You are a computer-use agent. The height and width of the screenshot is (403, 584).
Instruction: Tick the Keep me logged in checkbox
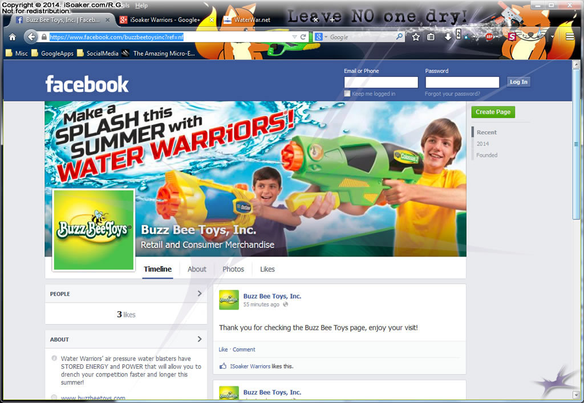[347, 93]
